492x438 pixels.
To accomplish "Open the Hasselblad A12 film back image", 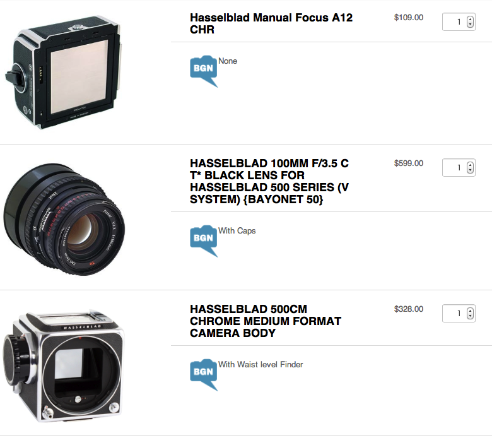I will (x=63, y=72).
